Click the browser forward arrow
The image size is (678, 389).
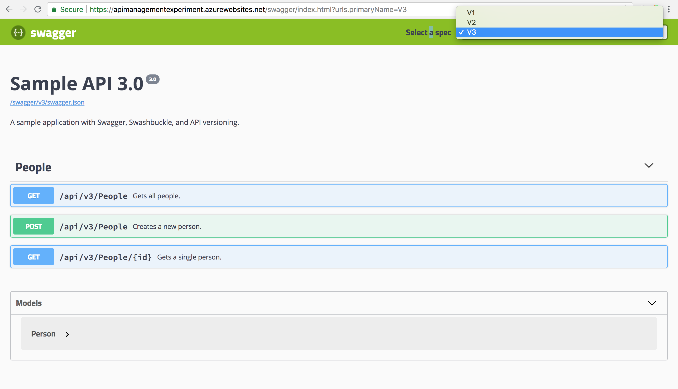click(23, 9)
